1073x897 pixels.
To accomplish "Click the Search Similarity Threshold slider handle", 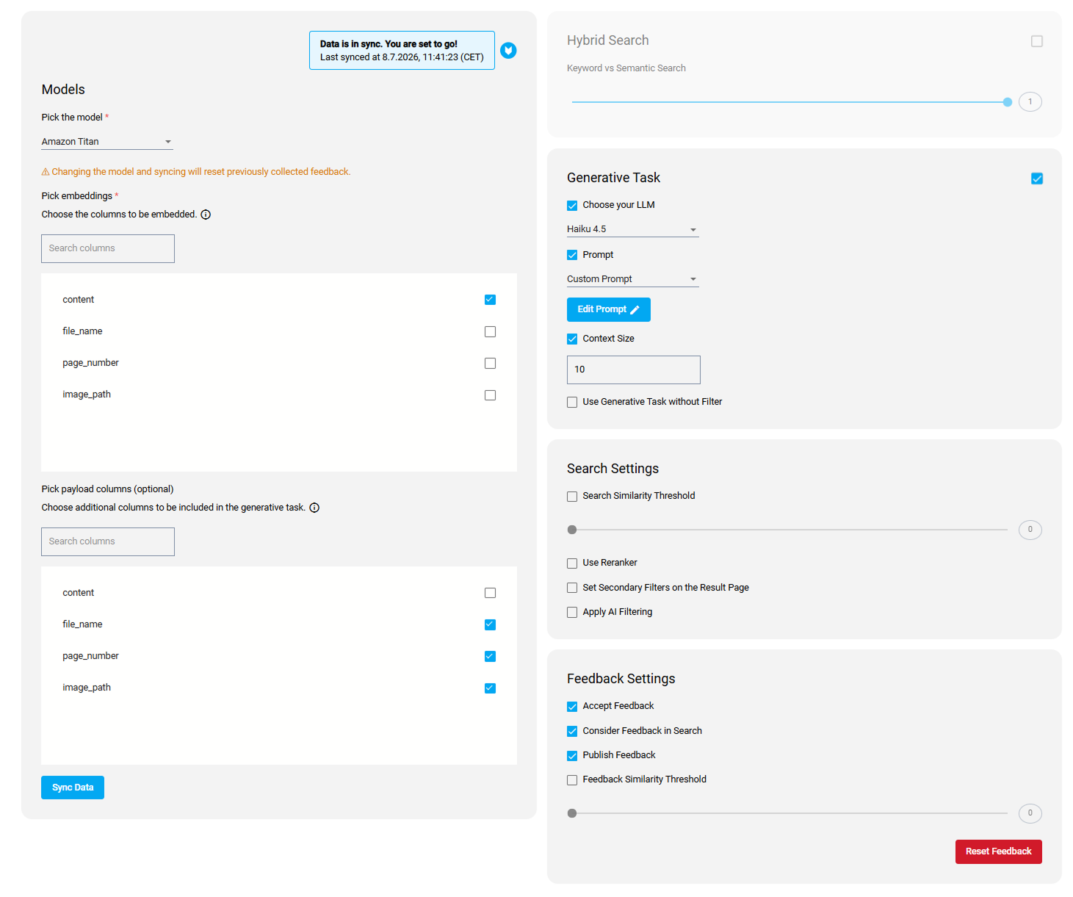I will [x=572, y=530].
